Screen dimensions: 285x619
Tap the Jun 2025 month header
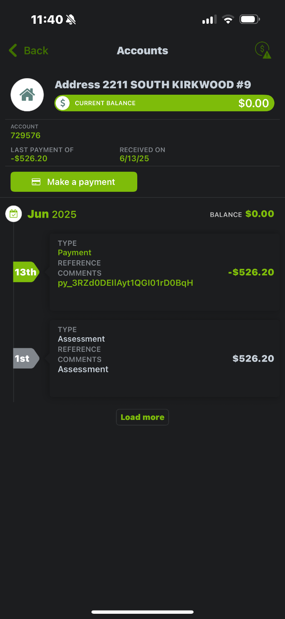(x=52, y=214)
